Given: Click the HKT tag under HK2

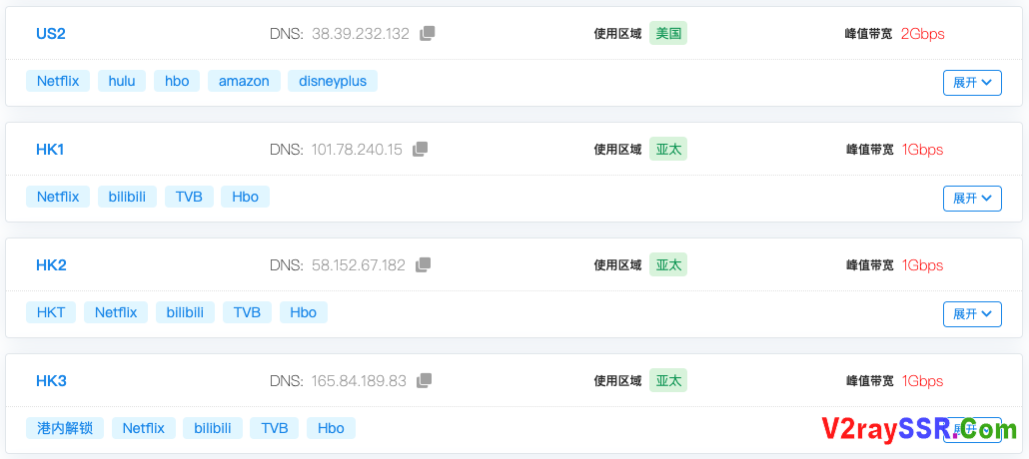Looking at the screenshot, I should [x=51, y=312].
